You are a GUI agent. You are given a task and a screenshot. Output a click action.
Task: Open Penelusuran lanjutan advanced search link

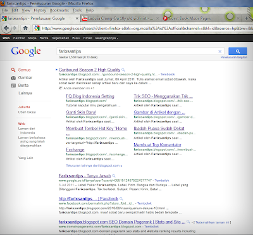(234, 57)
